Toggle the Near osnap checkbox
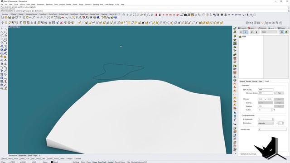 coord(7,159)
